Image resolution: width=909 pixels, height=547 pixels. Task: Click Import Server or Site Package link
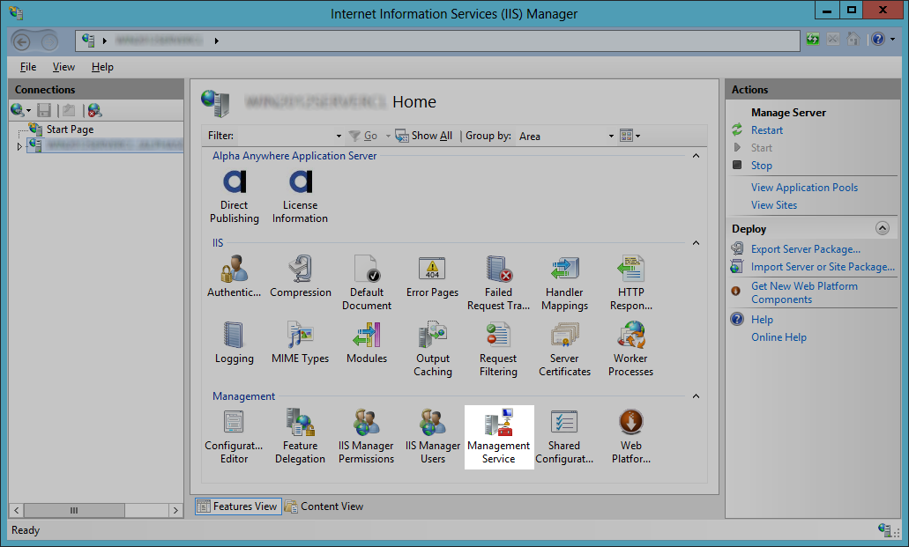coord(823,267)
